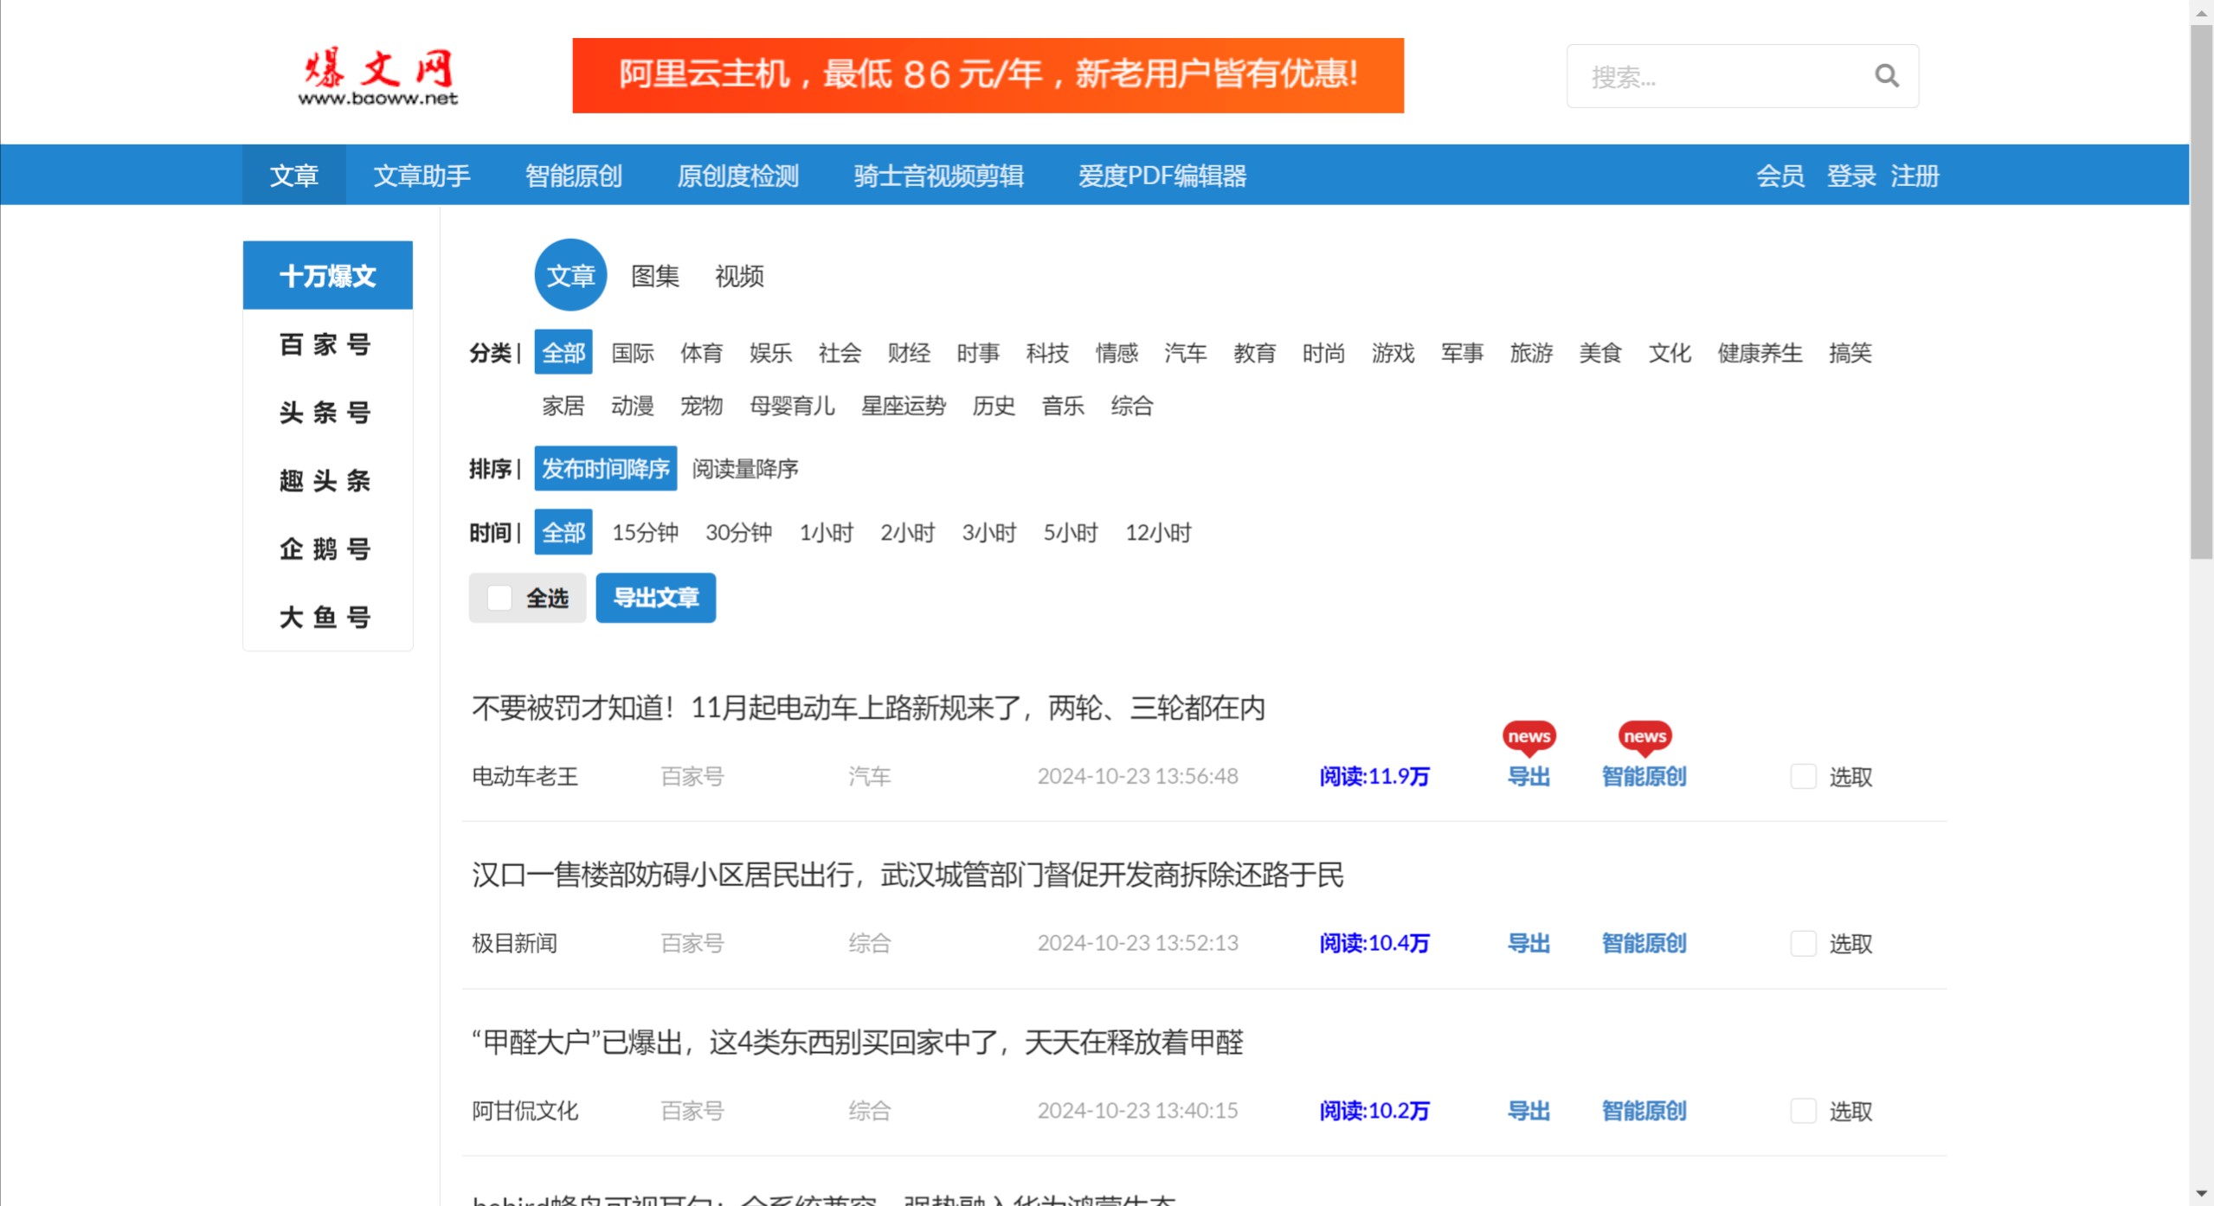Sort articles by 阅读量降序
The width and height of the screenshot is (2214, 1206).
pos(746,469)
